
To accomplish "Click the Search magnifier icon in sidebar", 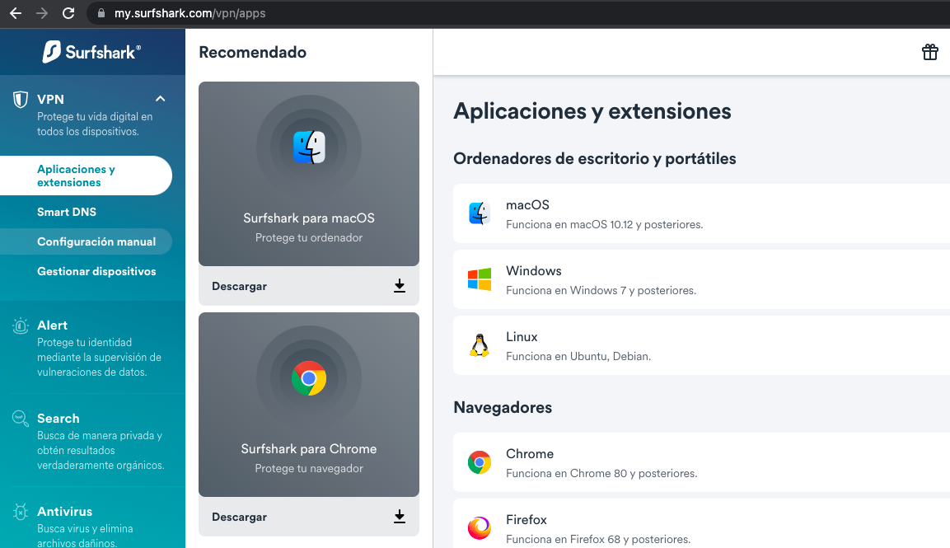I will (x=21, y=419).
